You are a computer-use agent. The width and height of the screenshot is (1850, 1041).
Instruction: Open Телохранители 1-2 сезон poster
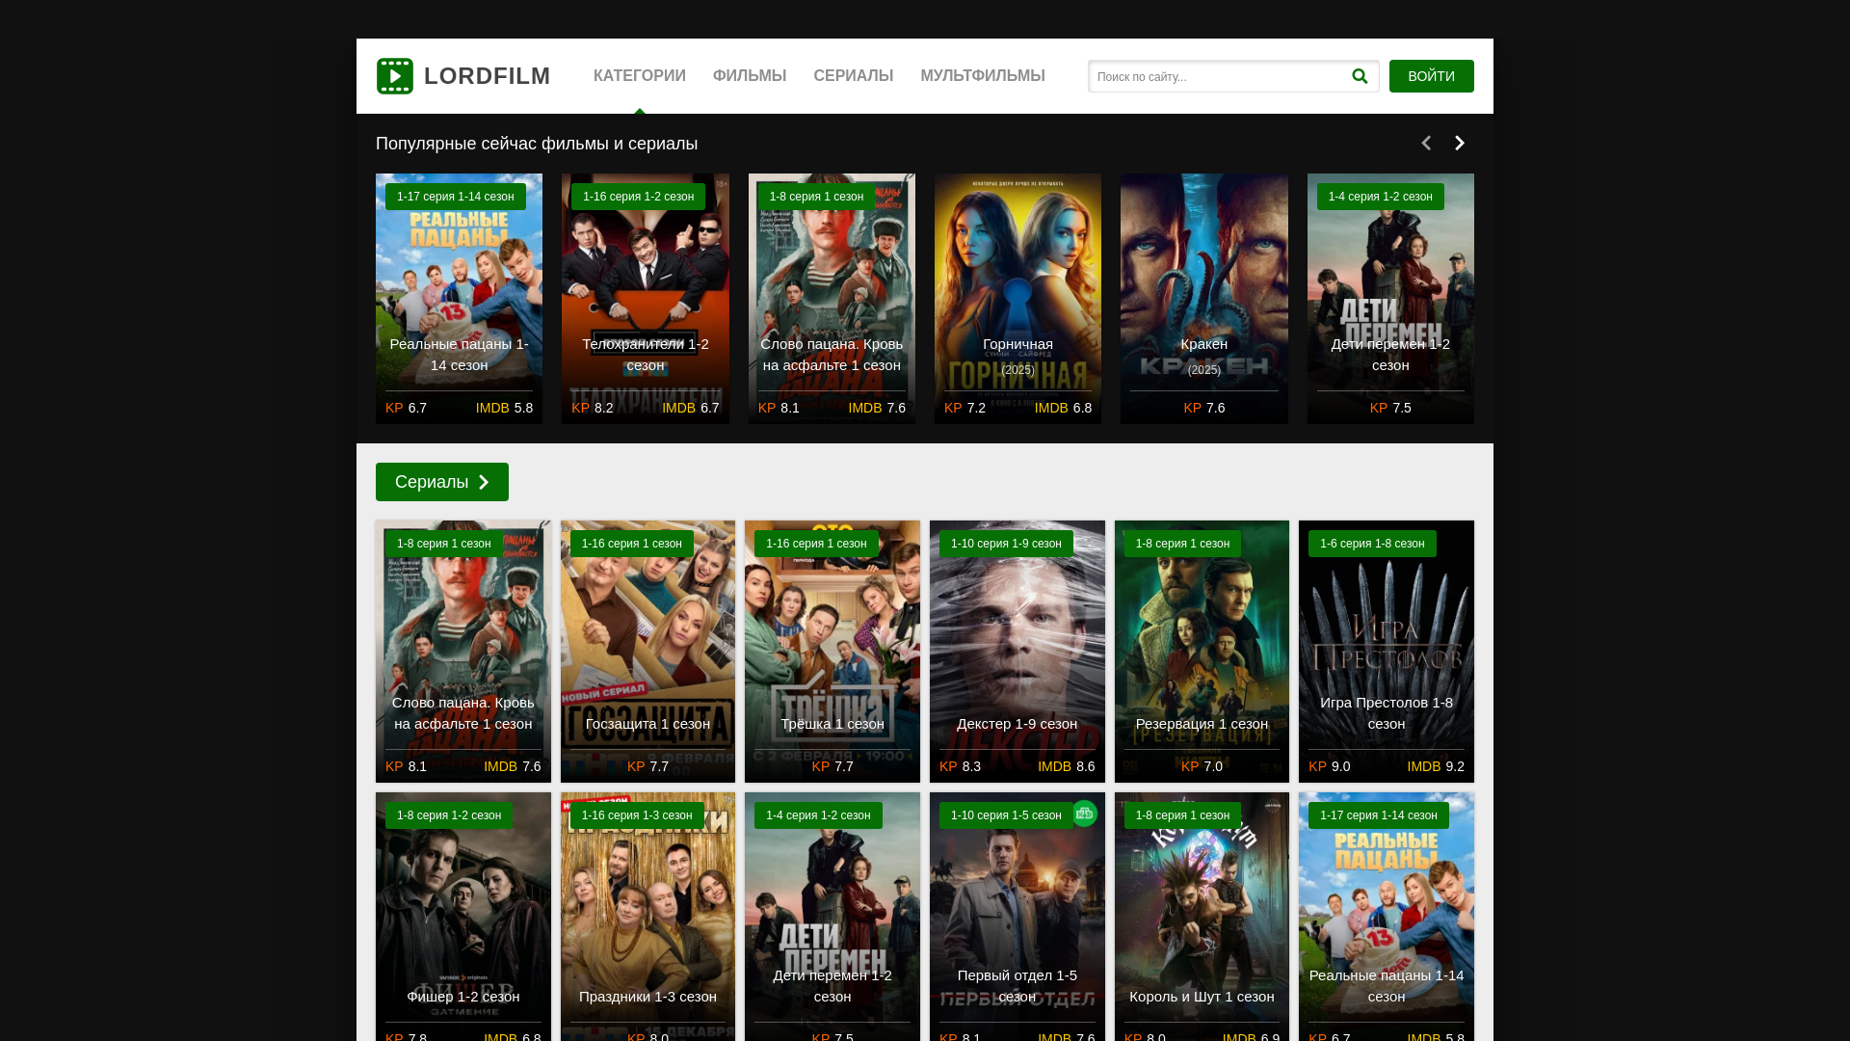tap(646, 299)
